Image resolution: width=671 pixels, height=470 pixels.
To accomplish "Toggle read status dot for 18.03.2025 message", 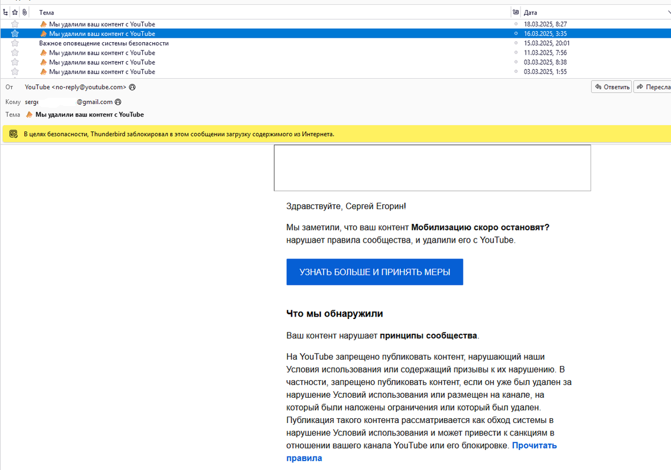I will click(516, 24).
